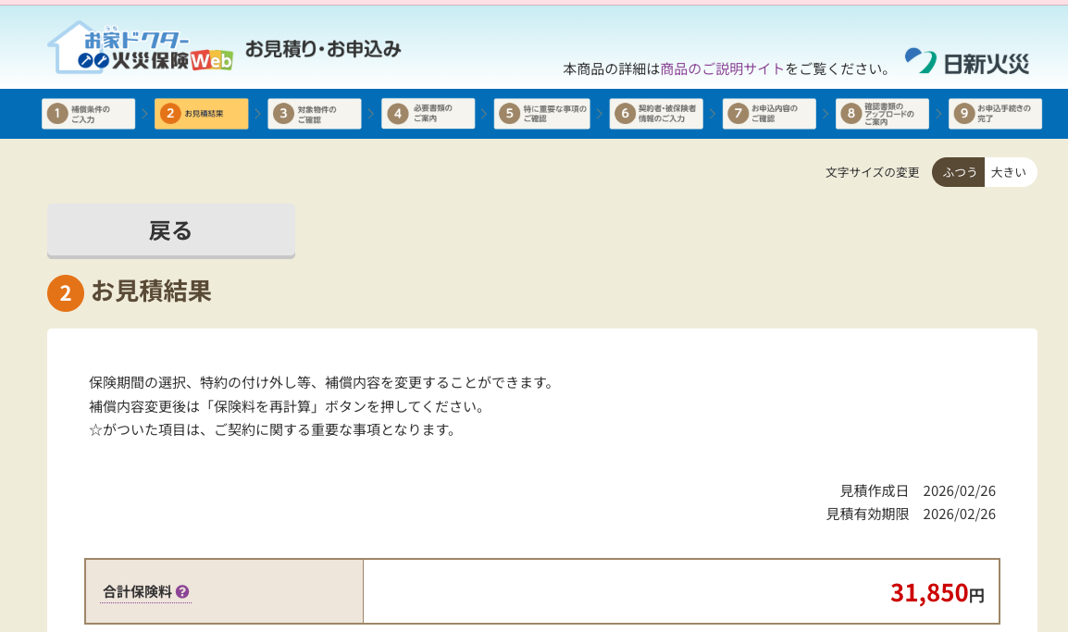Image resolution: width=1068 pixels, height=632 pixels.
Task: Click step 5 特に重要な事項のご確認
Action: pyautogui.click(x=542, y=114)
